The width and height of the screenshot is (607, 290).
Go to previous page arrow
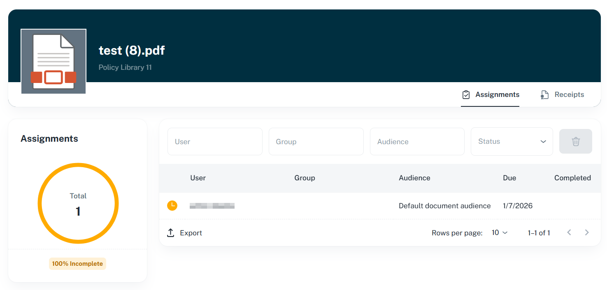[x=569, y=232]
